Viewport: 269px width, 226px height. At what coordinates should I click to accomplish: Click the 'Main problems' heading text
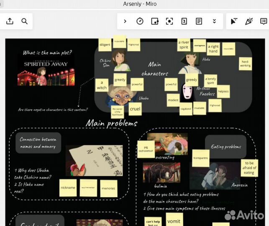(x=111, y=123)
